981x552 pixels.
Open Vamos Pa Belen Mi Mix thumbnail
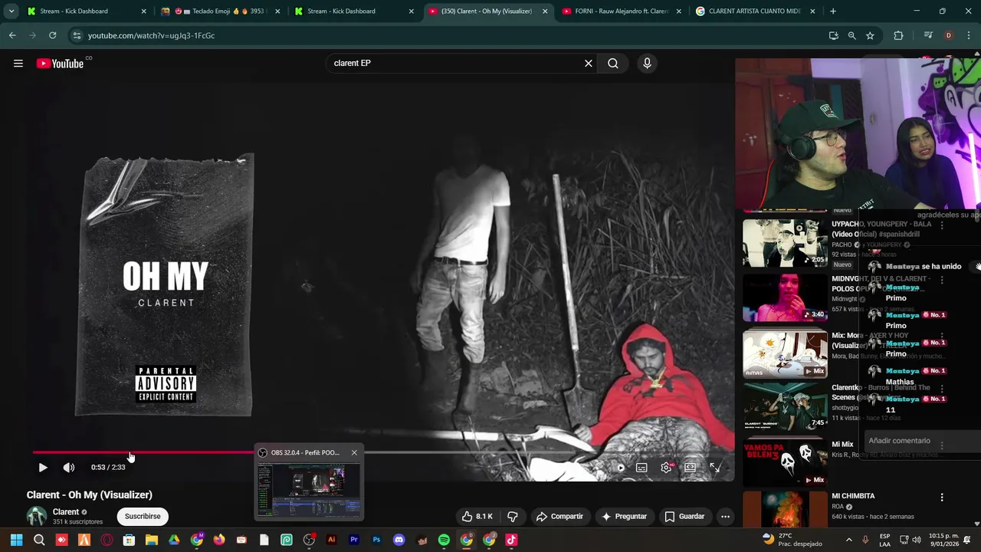[x=785, y=462]
